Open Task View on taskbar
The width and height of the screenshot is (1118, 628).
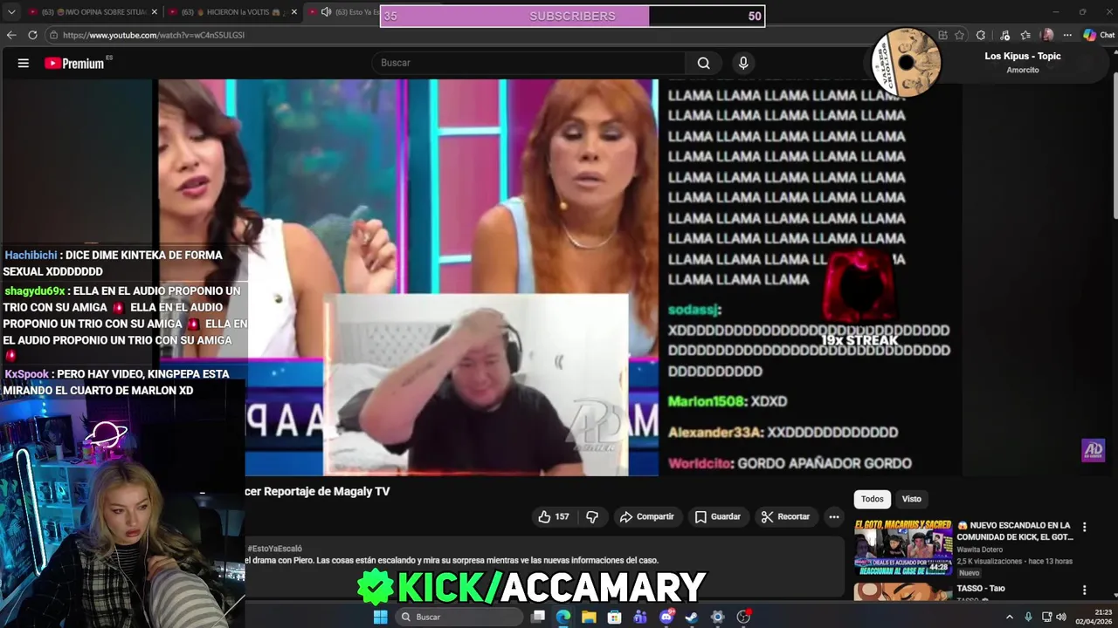[538, 617]
